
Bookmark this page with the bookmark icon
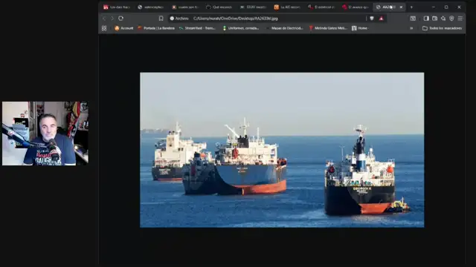point(161,19)
